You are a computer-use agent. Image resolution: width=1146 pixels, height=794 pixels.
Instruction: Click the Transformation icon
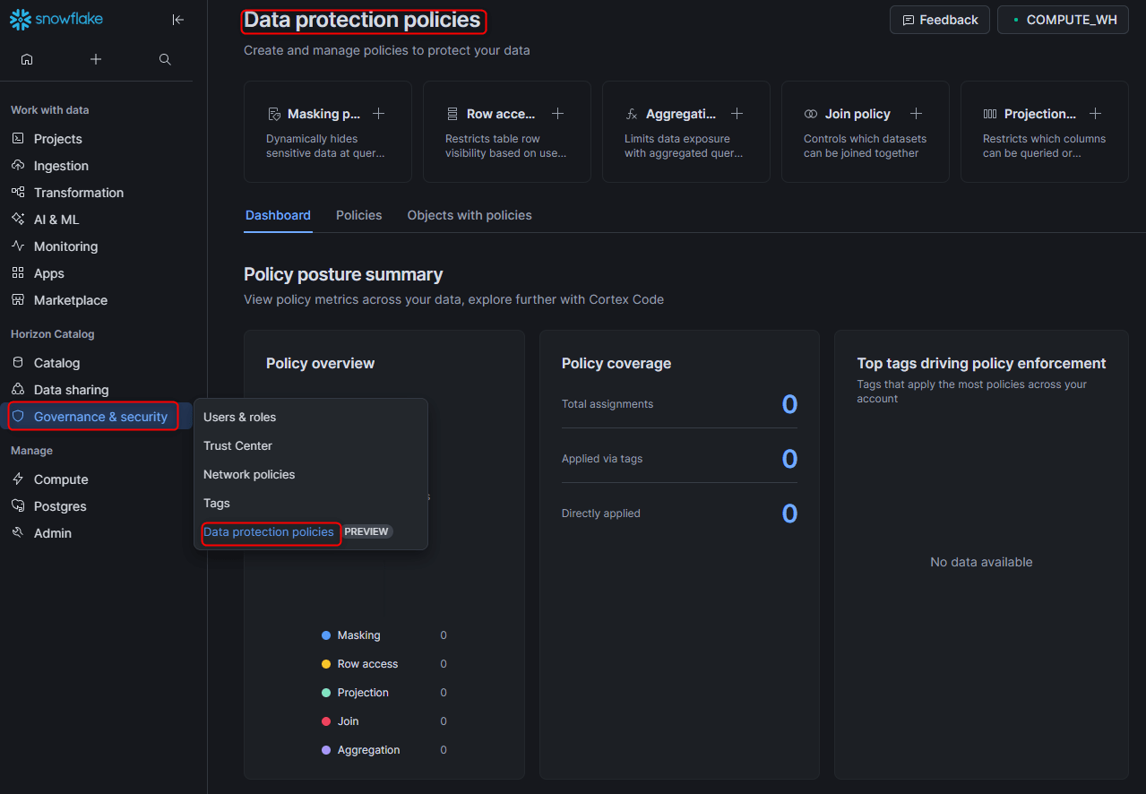point(18,193)
